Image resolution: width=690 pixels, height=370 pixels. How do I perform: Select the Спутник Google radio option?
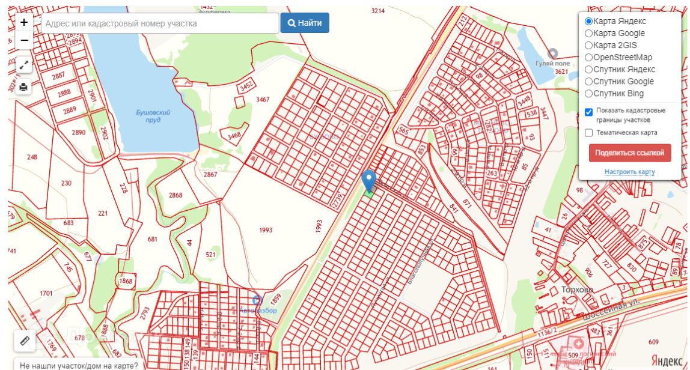pyautogui.click(x=589, y=82)
